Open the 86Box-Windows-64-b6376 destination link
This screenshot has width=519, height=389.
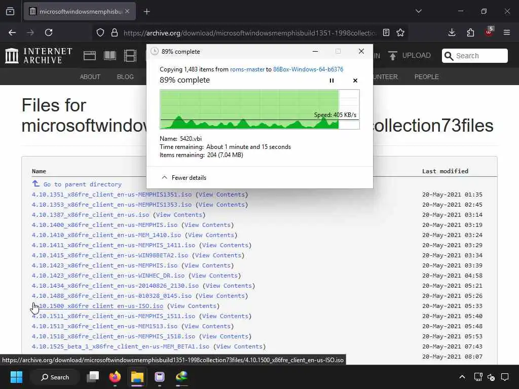pos(308,69)
